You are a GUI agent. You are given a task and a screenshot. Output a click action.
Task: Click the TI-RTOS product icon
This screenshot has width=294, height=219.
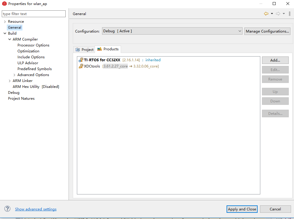tap(81, 60)
